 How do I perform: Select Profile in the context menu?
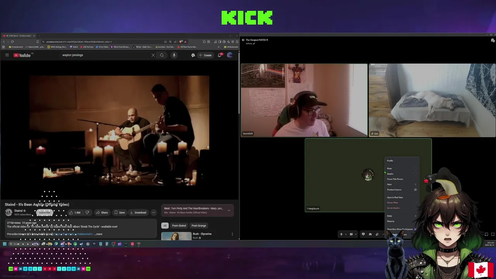pos(390,161)
